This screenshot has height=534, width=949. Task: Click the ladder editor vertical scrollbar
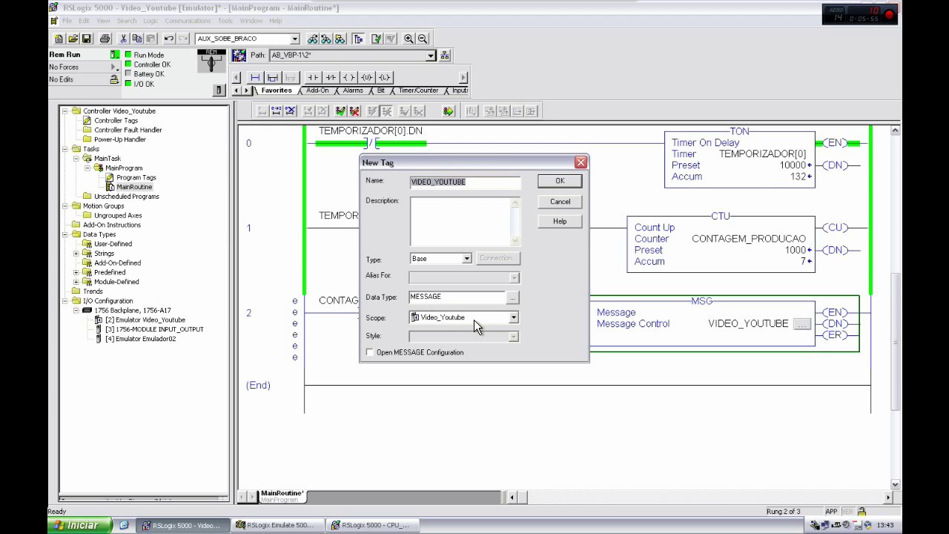pos(895,307)
